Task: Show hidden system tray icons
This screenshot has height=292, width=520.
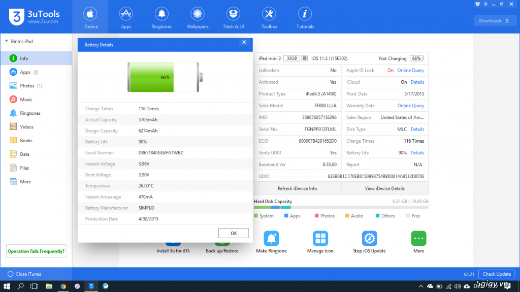Action: pyautogui.click(x=421, y=286)
